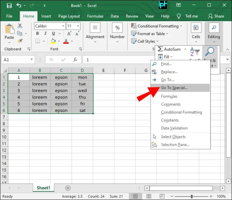Select the Format Painter brush
The image size is (232, 200).
pos(20,41)
